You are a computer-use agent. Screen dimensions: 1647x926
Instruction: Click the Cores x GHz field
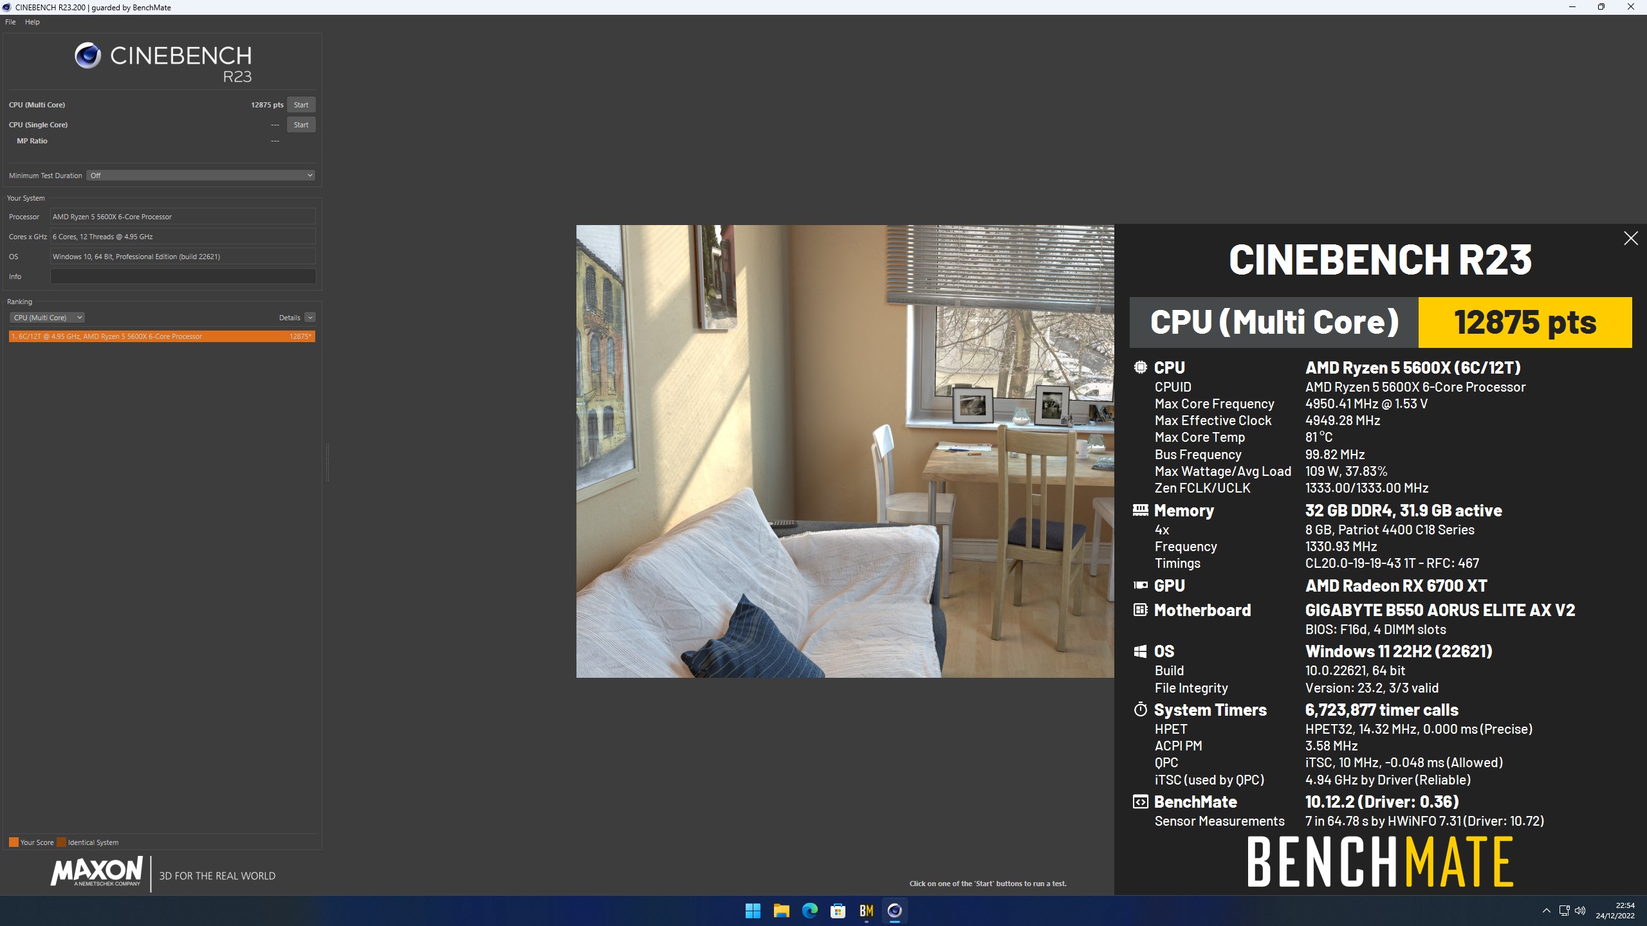tap(183, 237)
